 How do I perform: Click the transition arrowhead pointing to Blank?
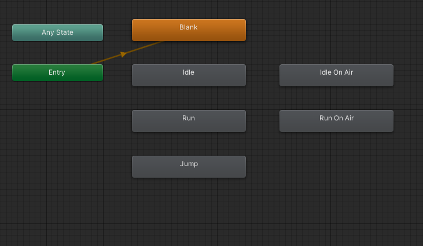coord(123,54)
